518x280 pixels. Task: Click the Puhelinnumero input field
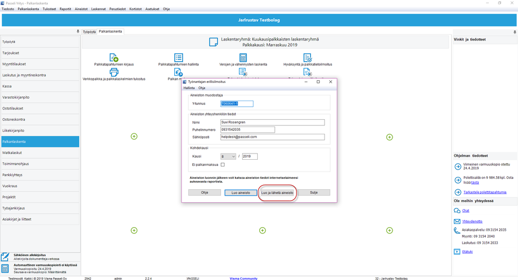click(x=247, y=130)
